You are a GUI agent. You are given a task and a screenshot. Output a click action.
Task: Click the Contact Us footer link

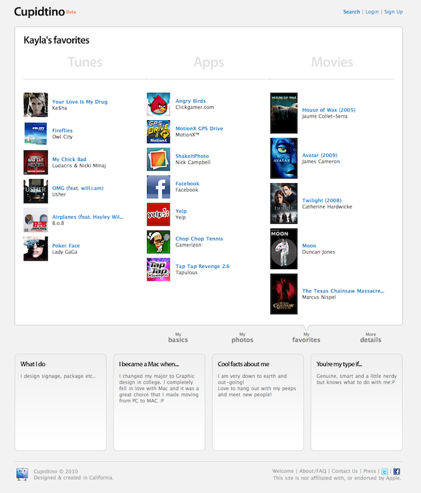(x=345, y=471)
